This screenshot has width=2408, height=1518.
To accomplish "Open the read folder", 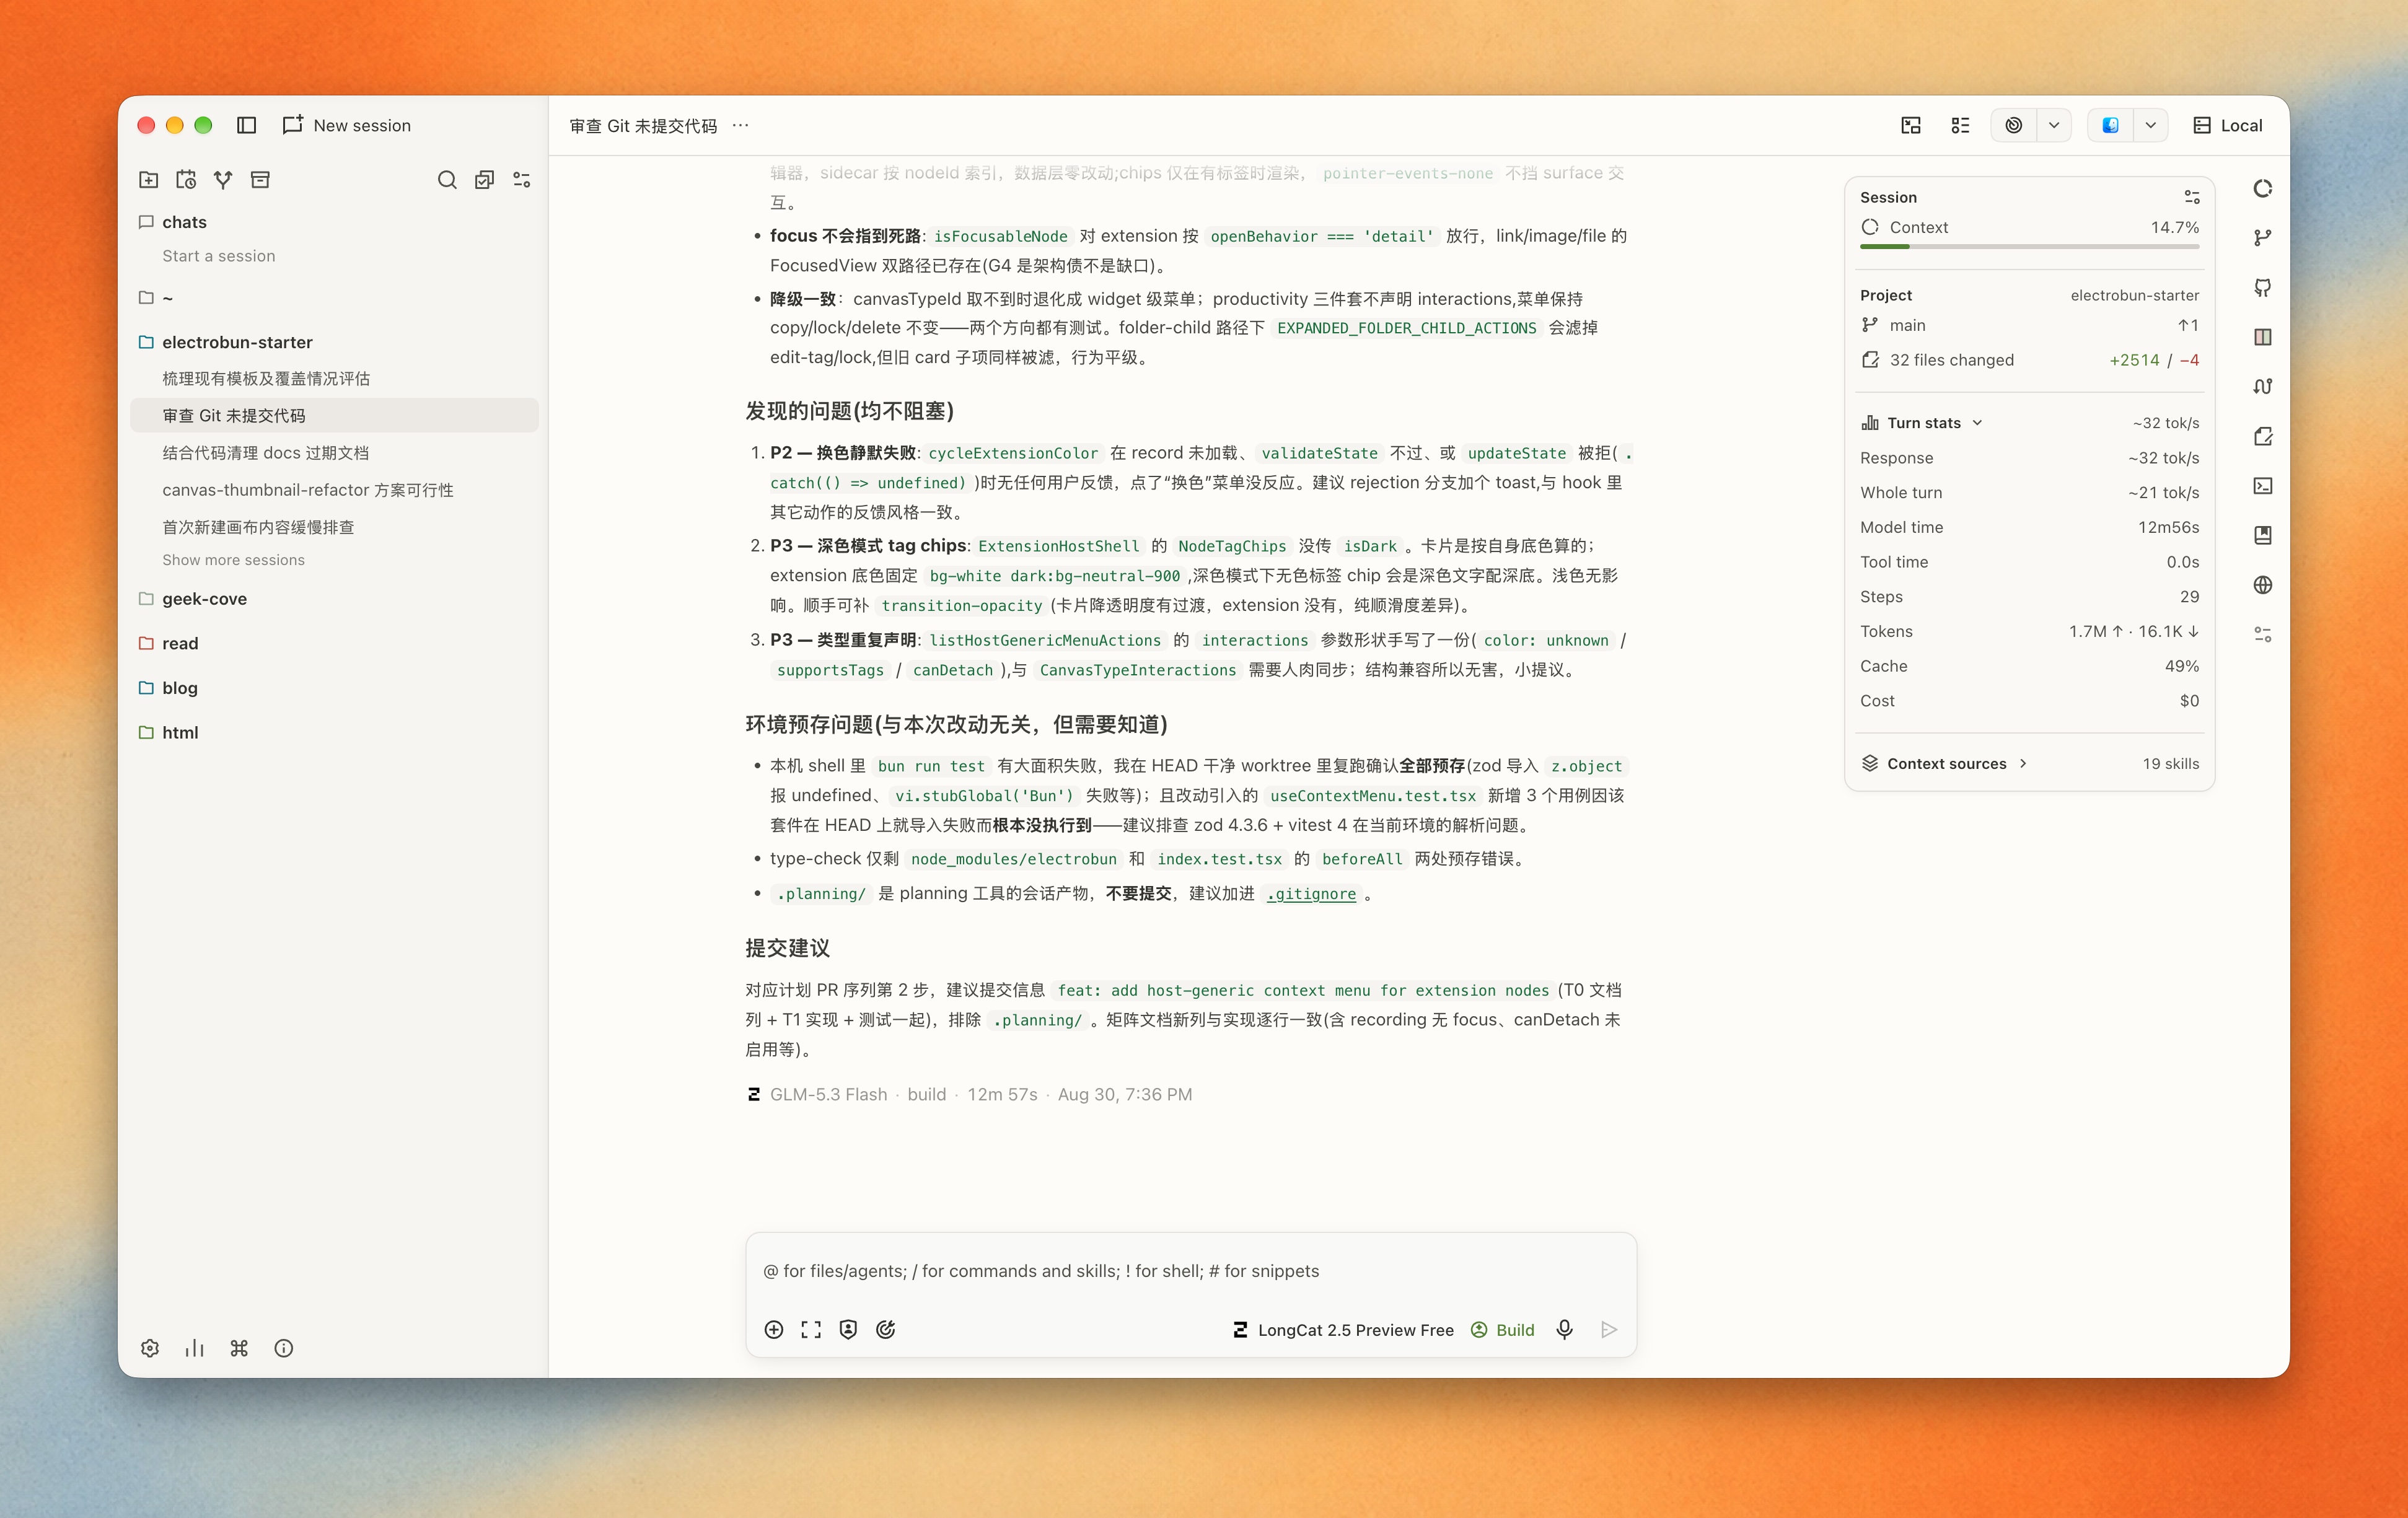I will pos(180,643).
